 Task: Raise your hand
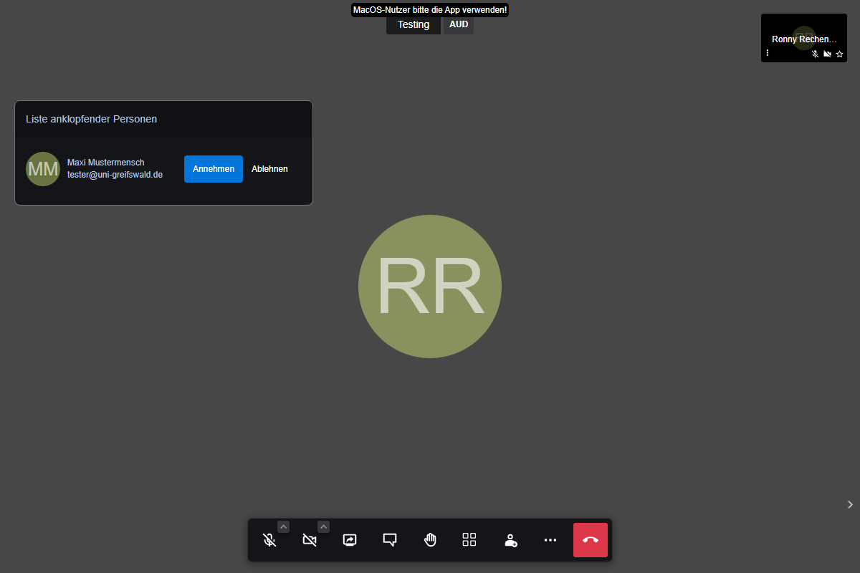(430, 540)
